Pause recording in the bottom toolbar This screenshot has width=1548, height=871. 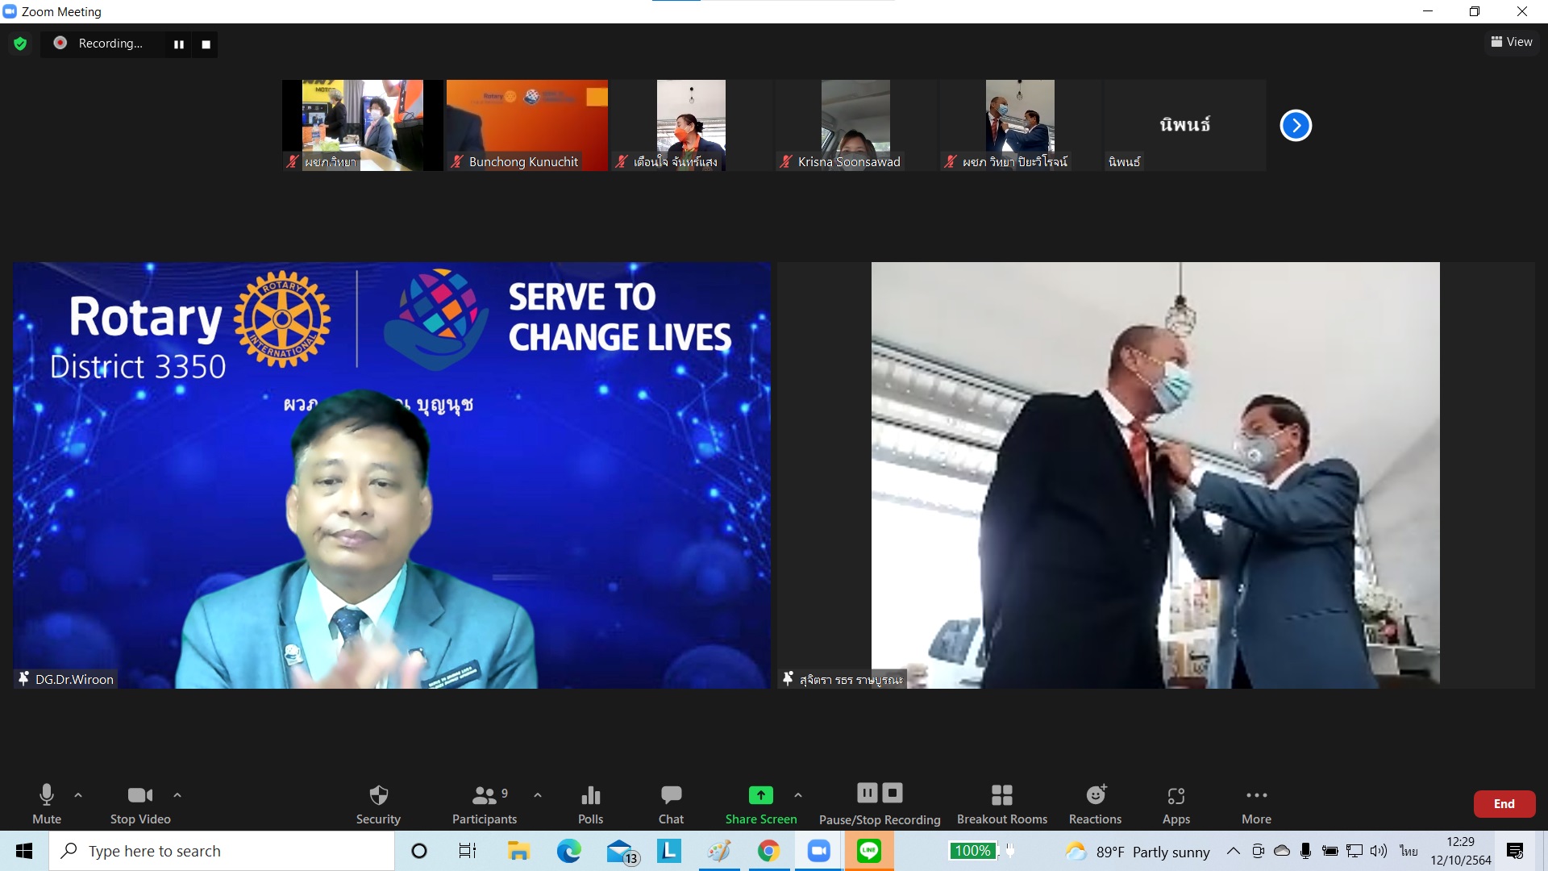click(x=868, y=793)
